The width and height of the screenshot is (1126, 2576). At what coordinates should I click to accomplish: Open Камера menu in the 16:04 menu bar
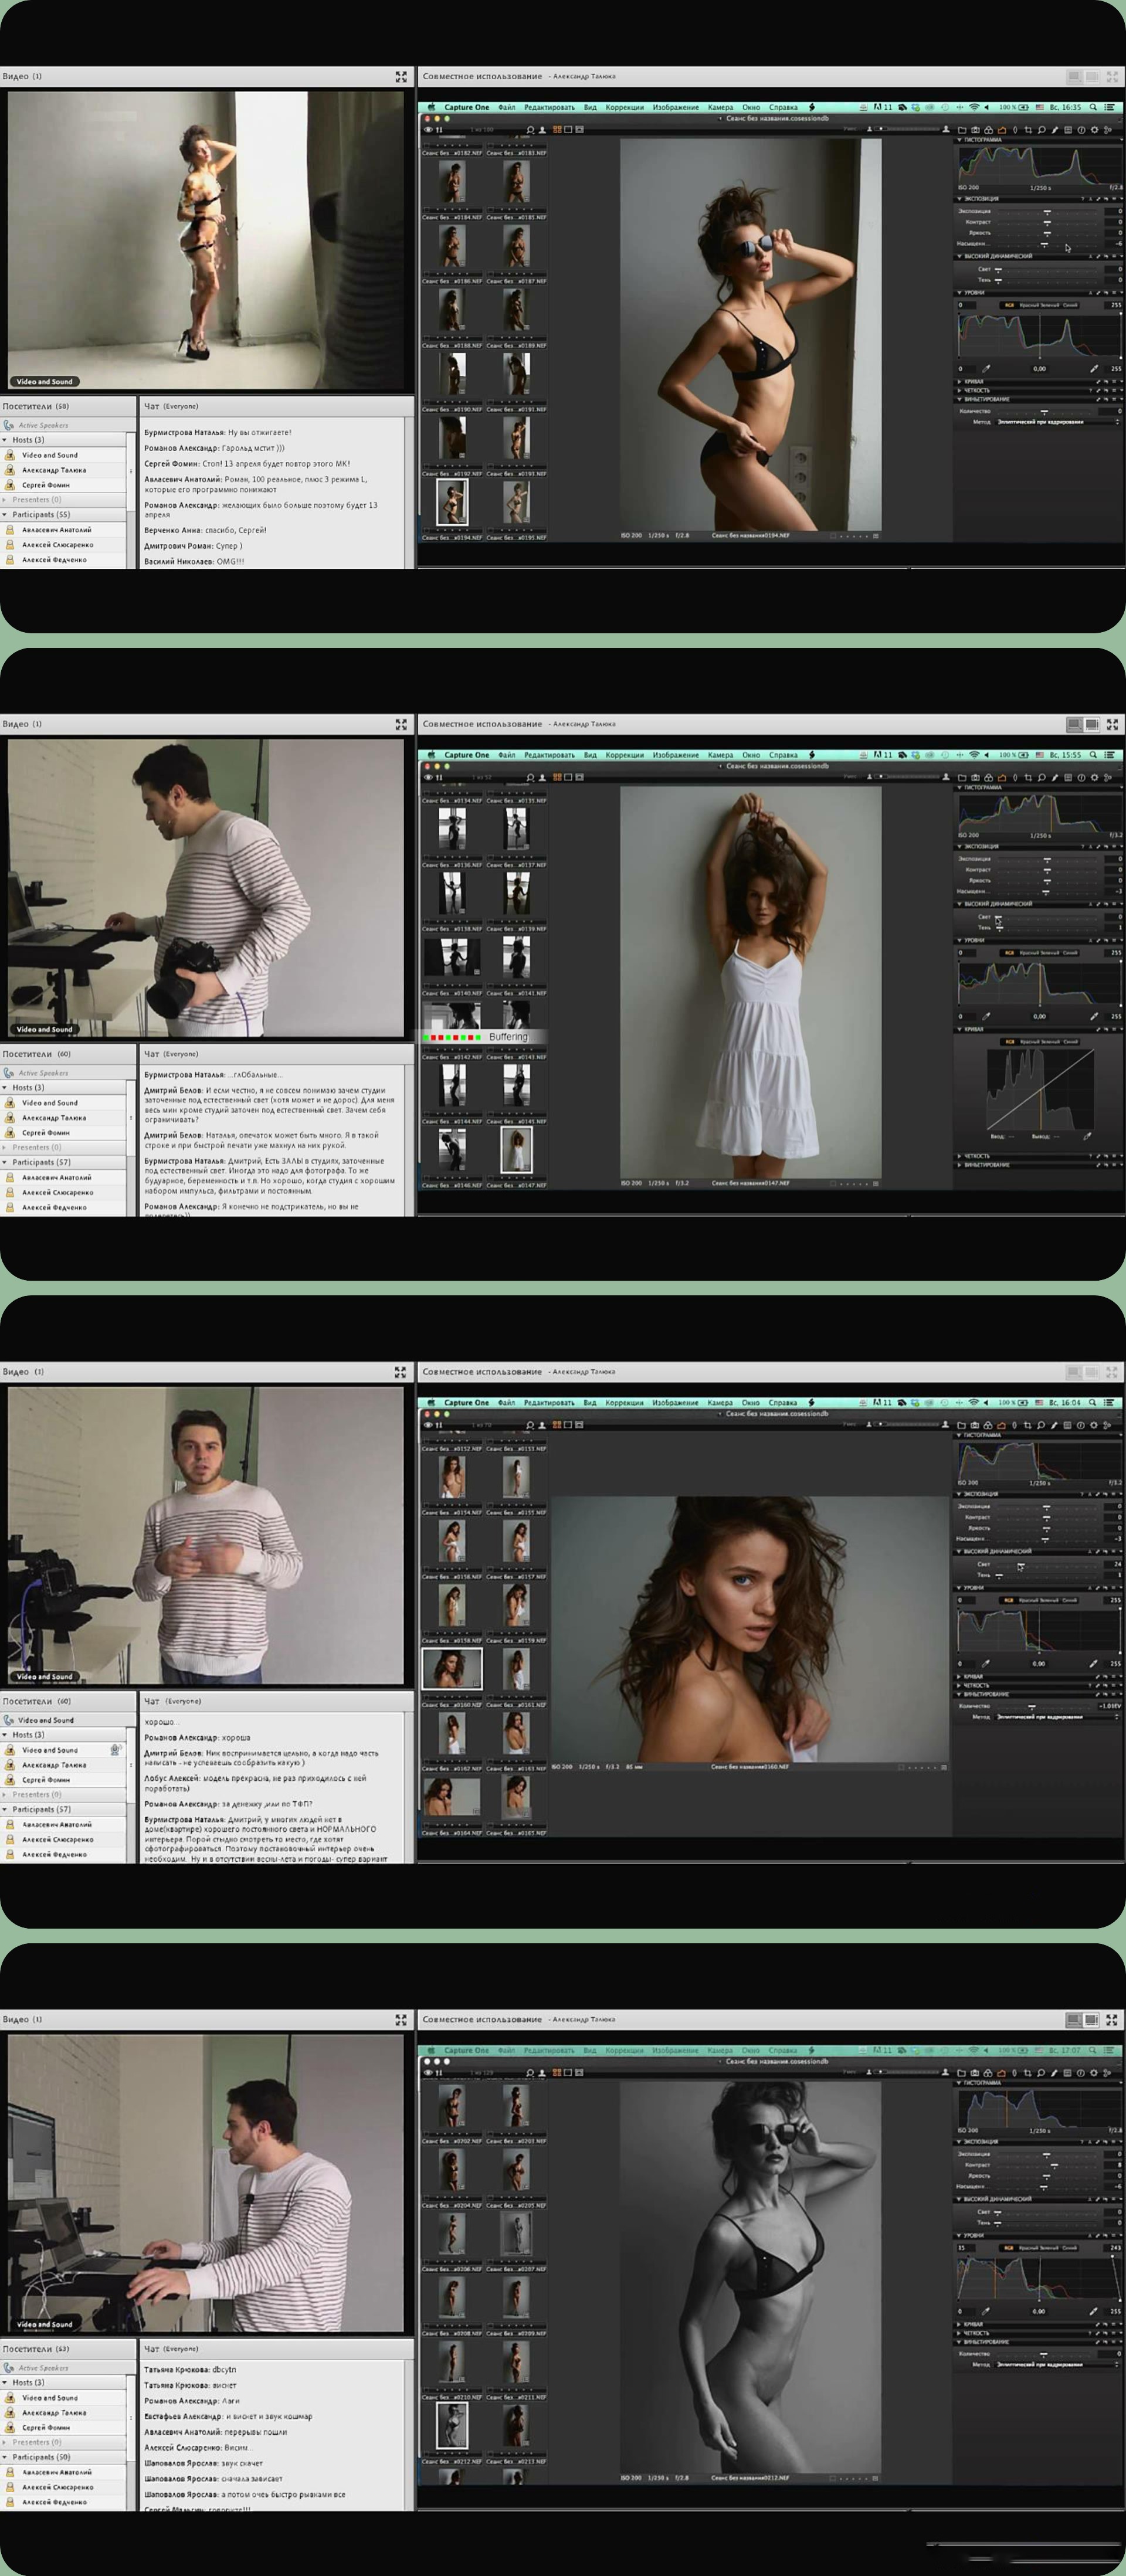[x=720, y=1402]
